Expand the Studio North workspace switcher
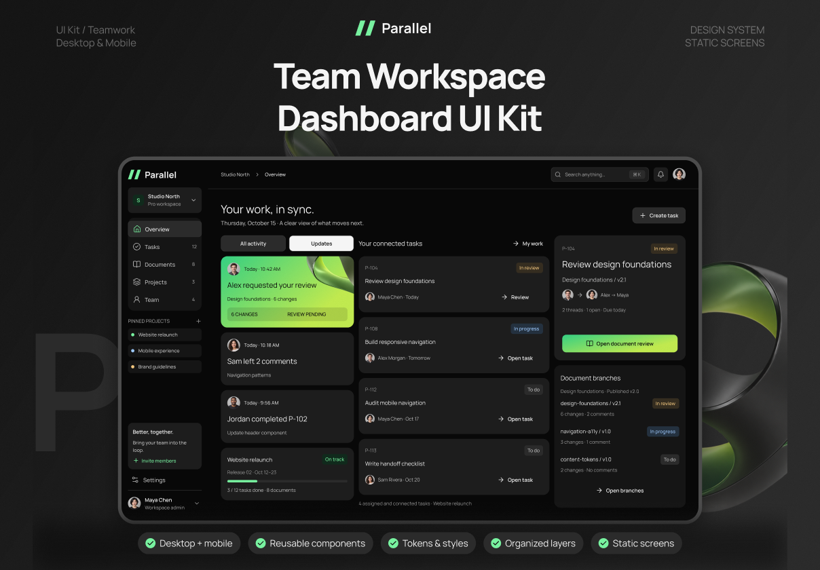The height and width of the screenshot is (570, 820). click(193, 200)
